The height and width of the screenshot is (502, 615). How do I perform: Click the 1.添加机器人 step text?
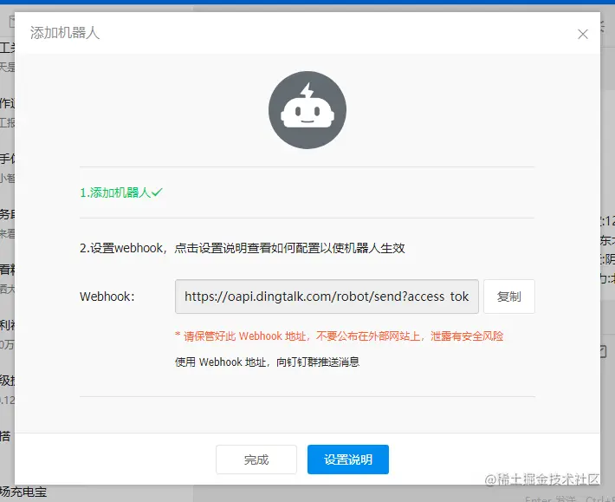point(115,192)
